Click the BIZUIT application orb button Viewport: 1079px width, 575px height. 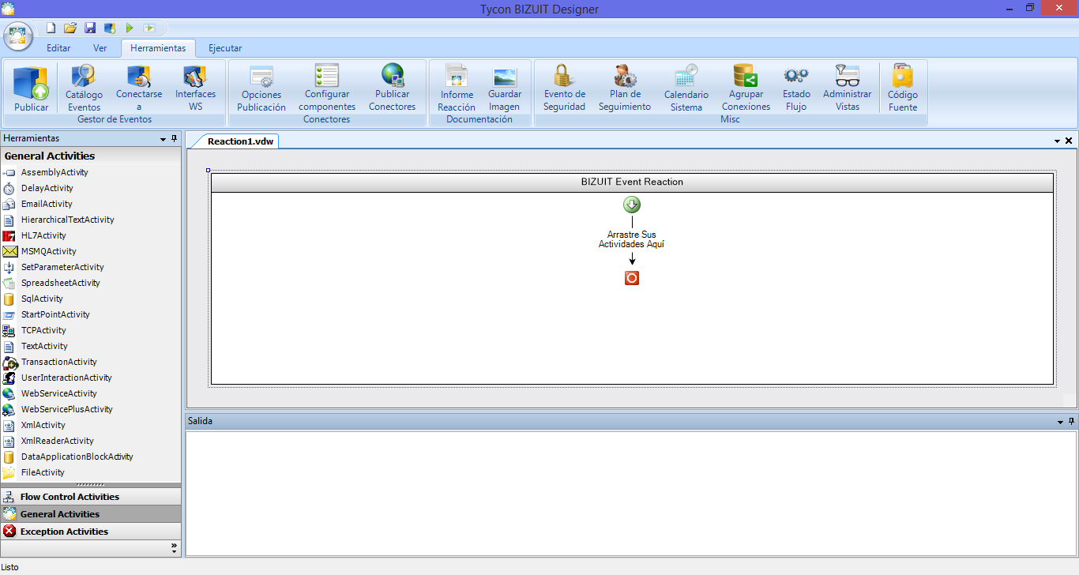click(x=17, y=36)
